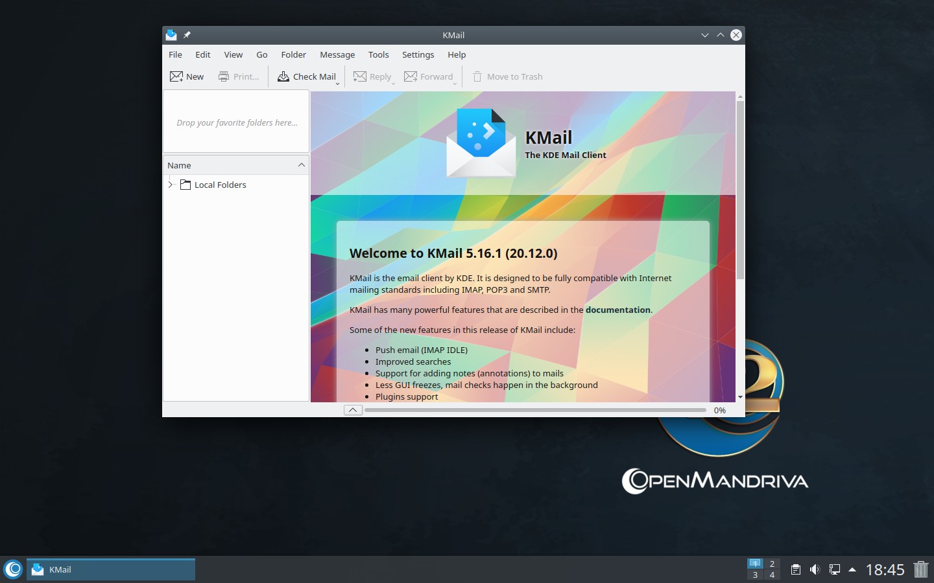Open the Tools menu

pos(379,54)
